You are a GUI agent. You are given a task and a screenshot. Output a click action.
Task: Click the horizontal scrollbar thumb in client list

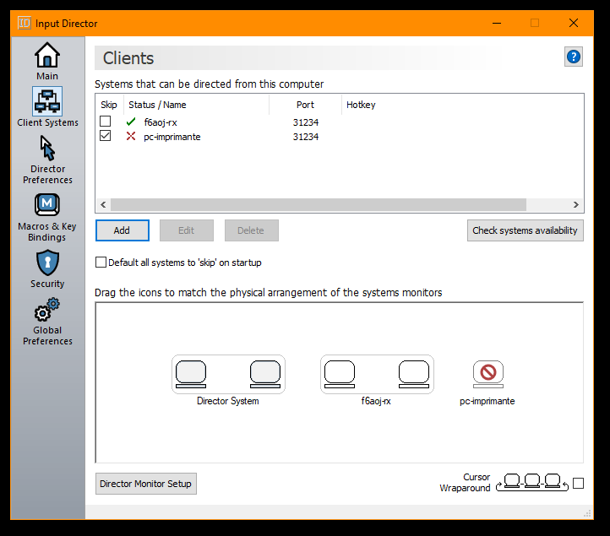[x=319, y=204]
